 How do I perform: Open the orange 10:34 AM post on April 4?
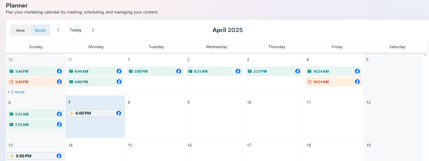(x=334, y=82)
